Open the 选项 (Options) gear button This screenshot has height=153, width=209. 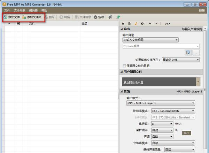(99, 17)
